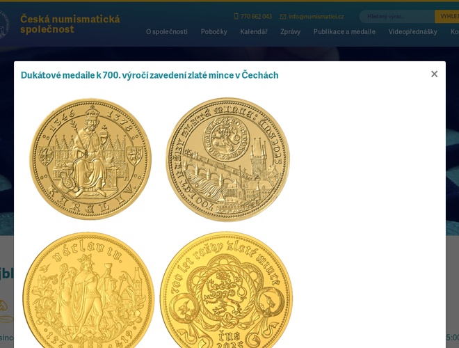Open Publikace a medaile menu
The height and width of the screenshot is (348, 459).
click(344, 31)
